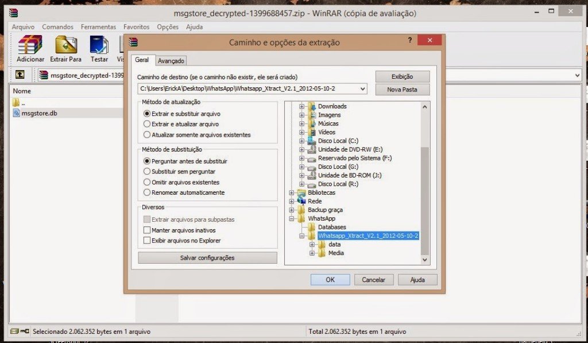This screenshot has height=343, width=588.
Task: Go up one folder level icon
Action: pyautogui.click(x=20, y=75)
